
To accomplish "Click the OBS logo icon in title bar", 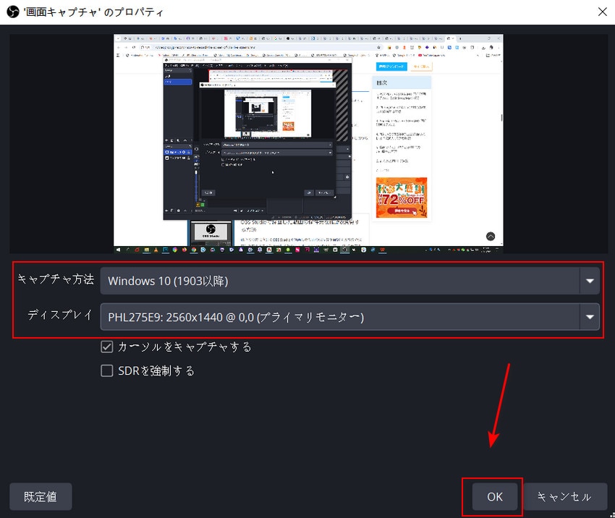I will point(13,12).
